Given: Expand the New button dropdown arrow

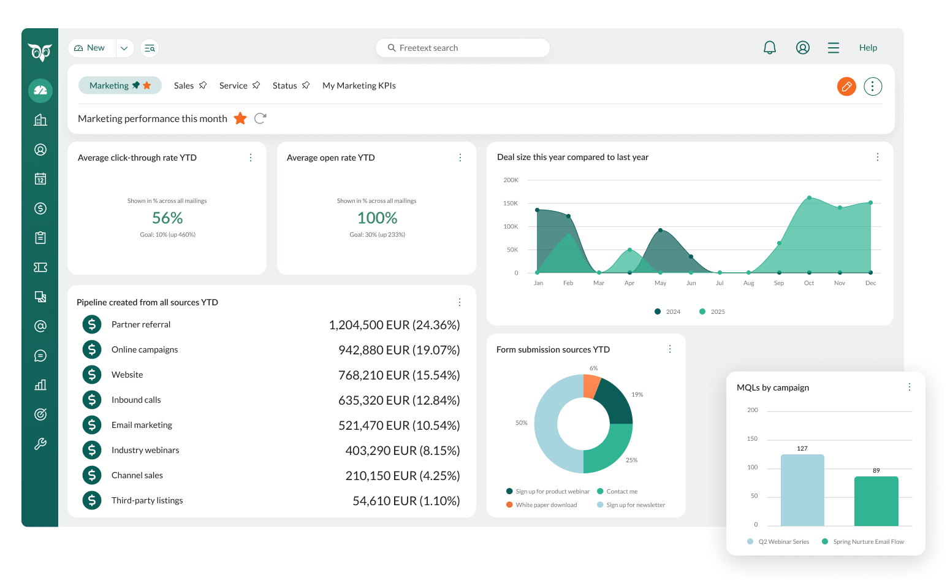Looking at the screenshot, I should coord(124,48).
